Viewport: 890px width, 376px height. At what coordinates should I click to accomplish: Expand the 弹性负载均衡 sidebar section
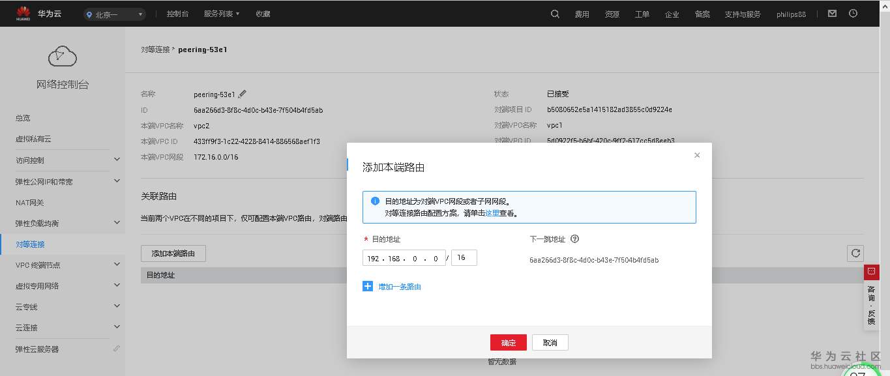point(117,223)
